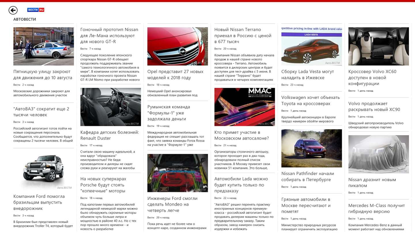Viewport: 415px width, 233px height.
Task: Open article Румынская команда "Формулы-1"
Action: click(169, 113)
